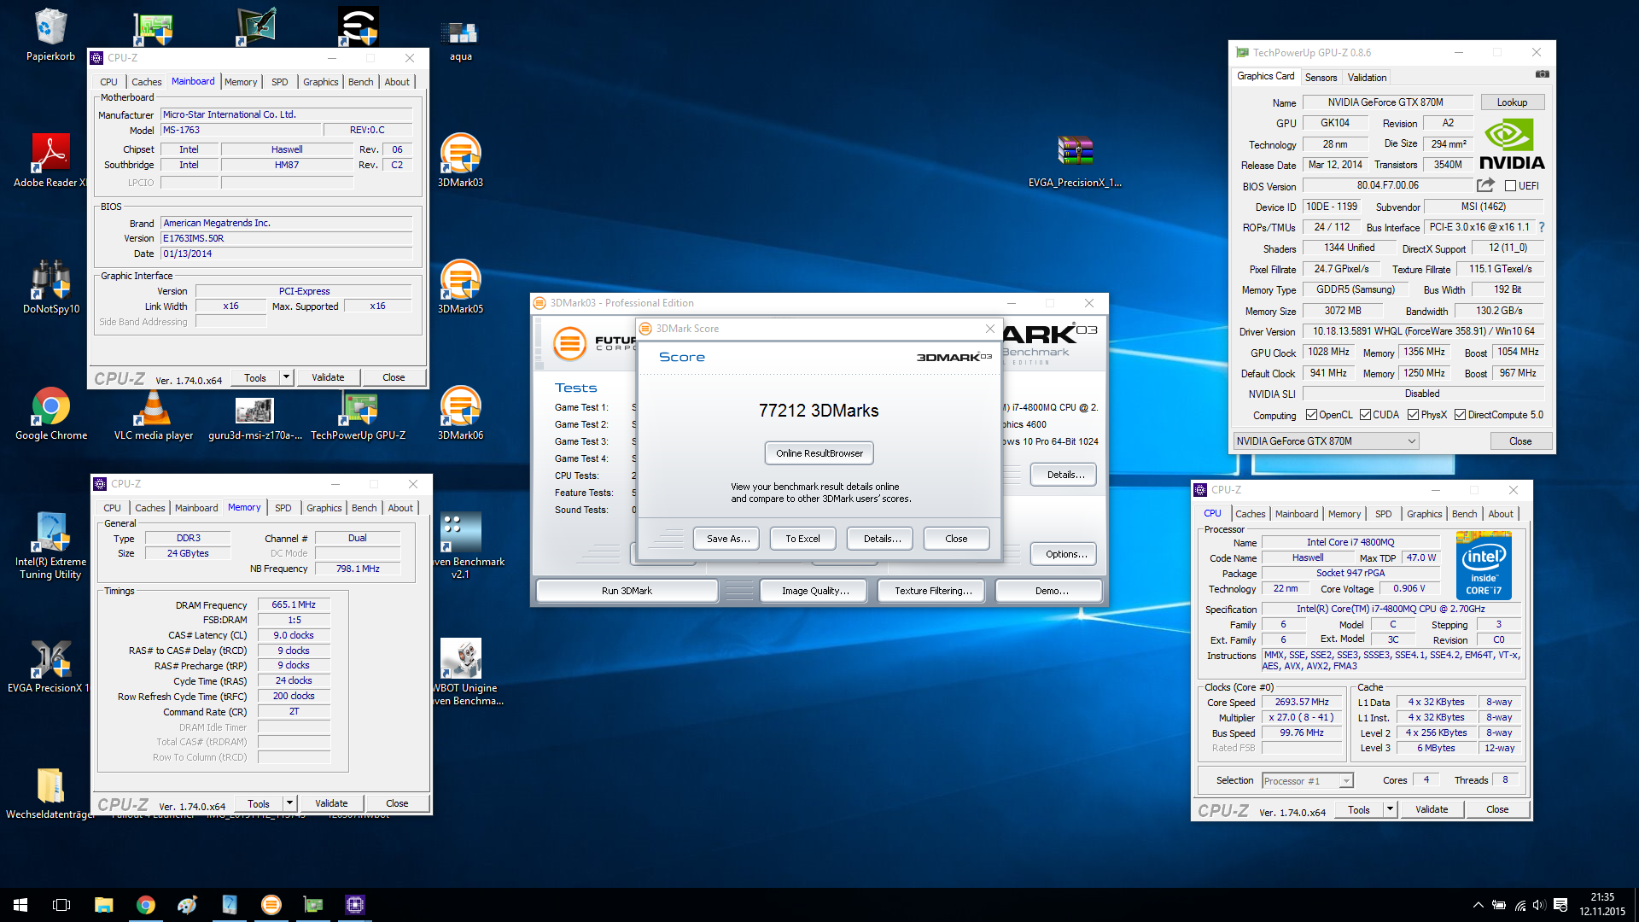The image size is (1639, 922).
Task: Open Wechseldatenträger folder icon
Action: 50,793
